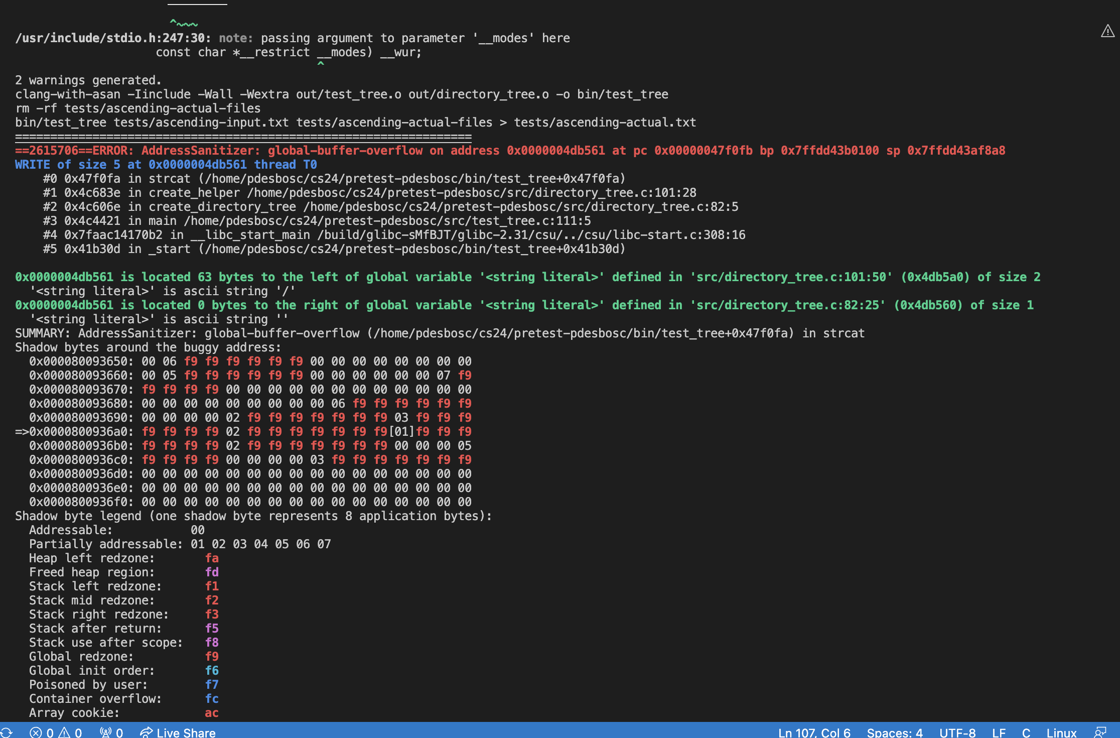The image size is (1120, 738).
Task: Open the 'src/directory_tree.c:101:50' green link
Action: 791,277
